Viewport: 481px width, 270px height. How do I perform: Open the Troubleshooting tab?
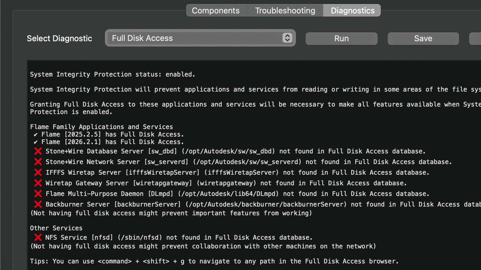[x=285, y=11]
